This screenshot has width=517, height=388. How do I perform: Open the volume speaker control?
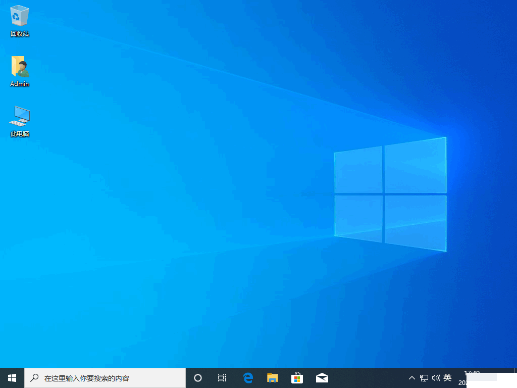(x=436, y=378)
